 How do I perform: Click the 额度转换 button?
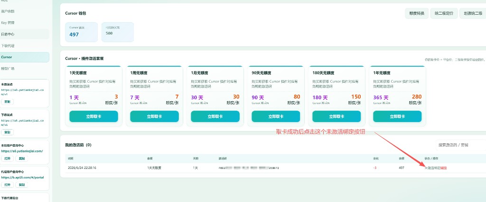pos(417,13)
